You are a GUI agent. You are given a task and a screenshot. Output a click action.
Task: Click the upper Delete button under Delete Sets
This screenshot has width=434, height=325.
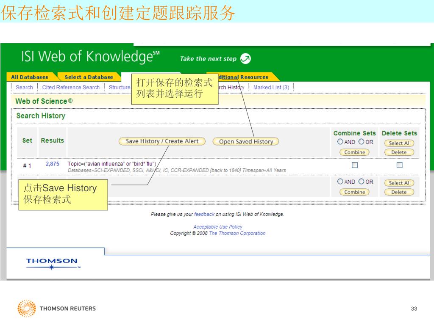point(399,152)
